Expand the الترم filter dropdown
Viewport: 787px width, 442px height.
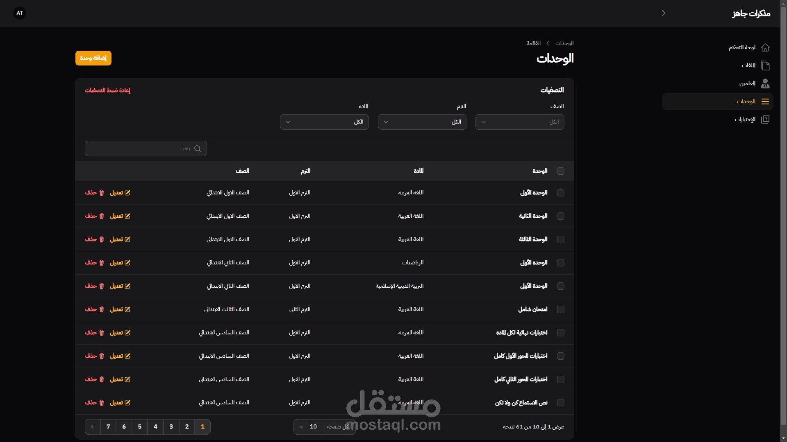pyautogui.click(x=422, y=122)
